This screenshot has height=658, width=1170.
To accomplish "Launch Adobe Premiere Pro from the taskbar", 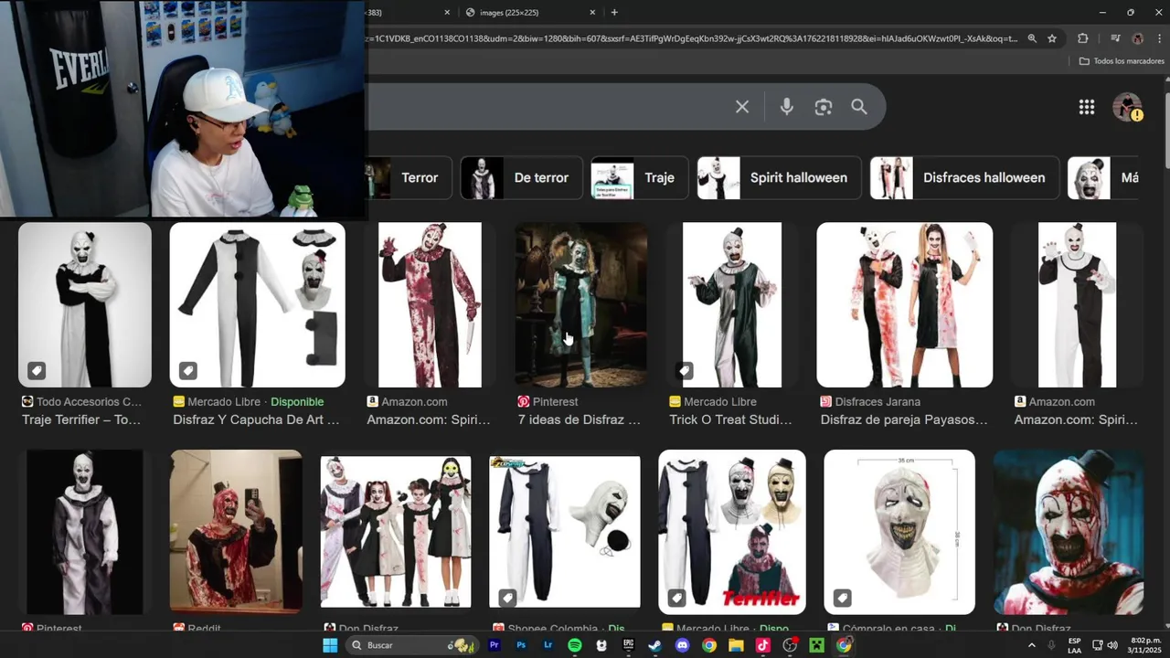I will click(x=495, y=645).
